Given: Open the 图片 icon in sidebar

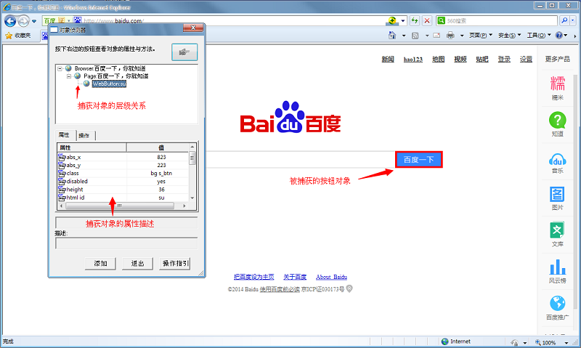Looking at the screenshot, I should [x=557, y=194].
